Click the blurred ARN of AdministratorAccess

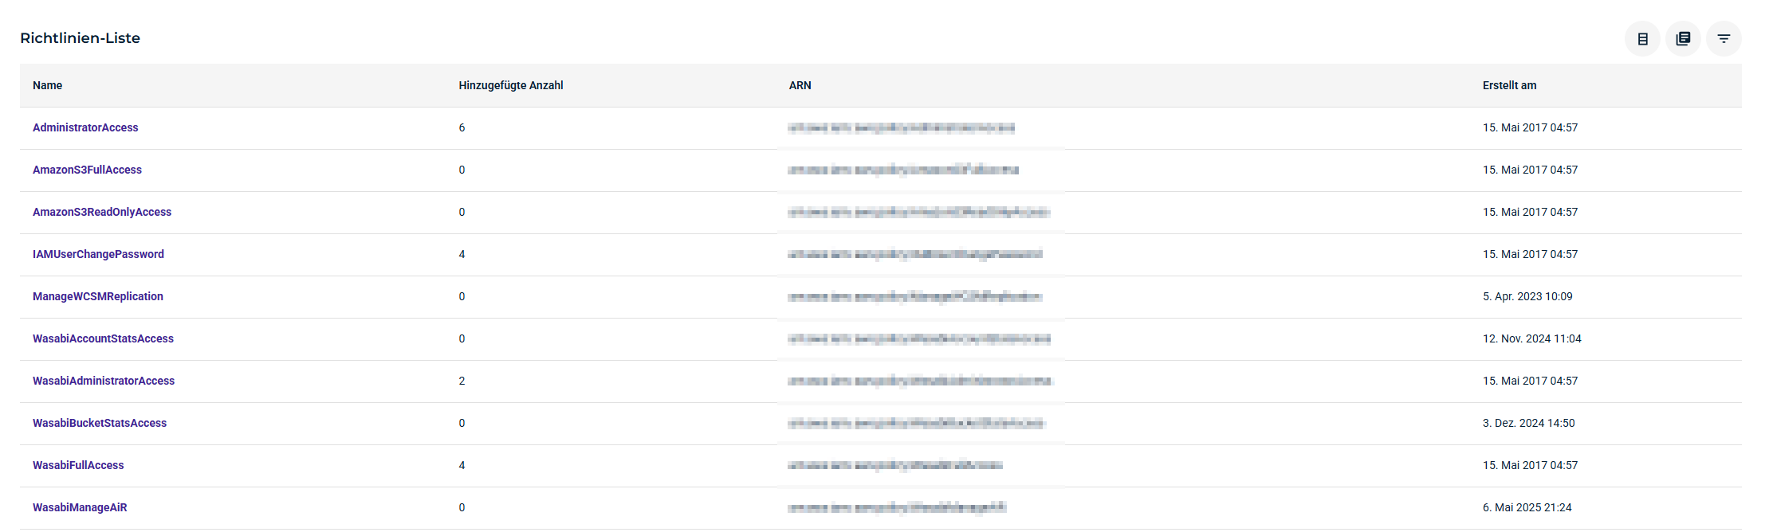point(901,127)
